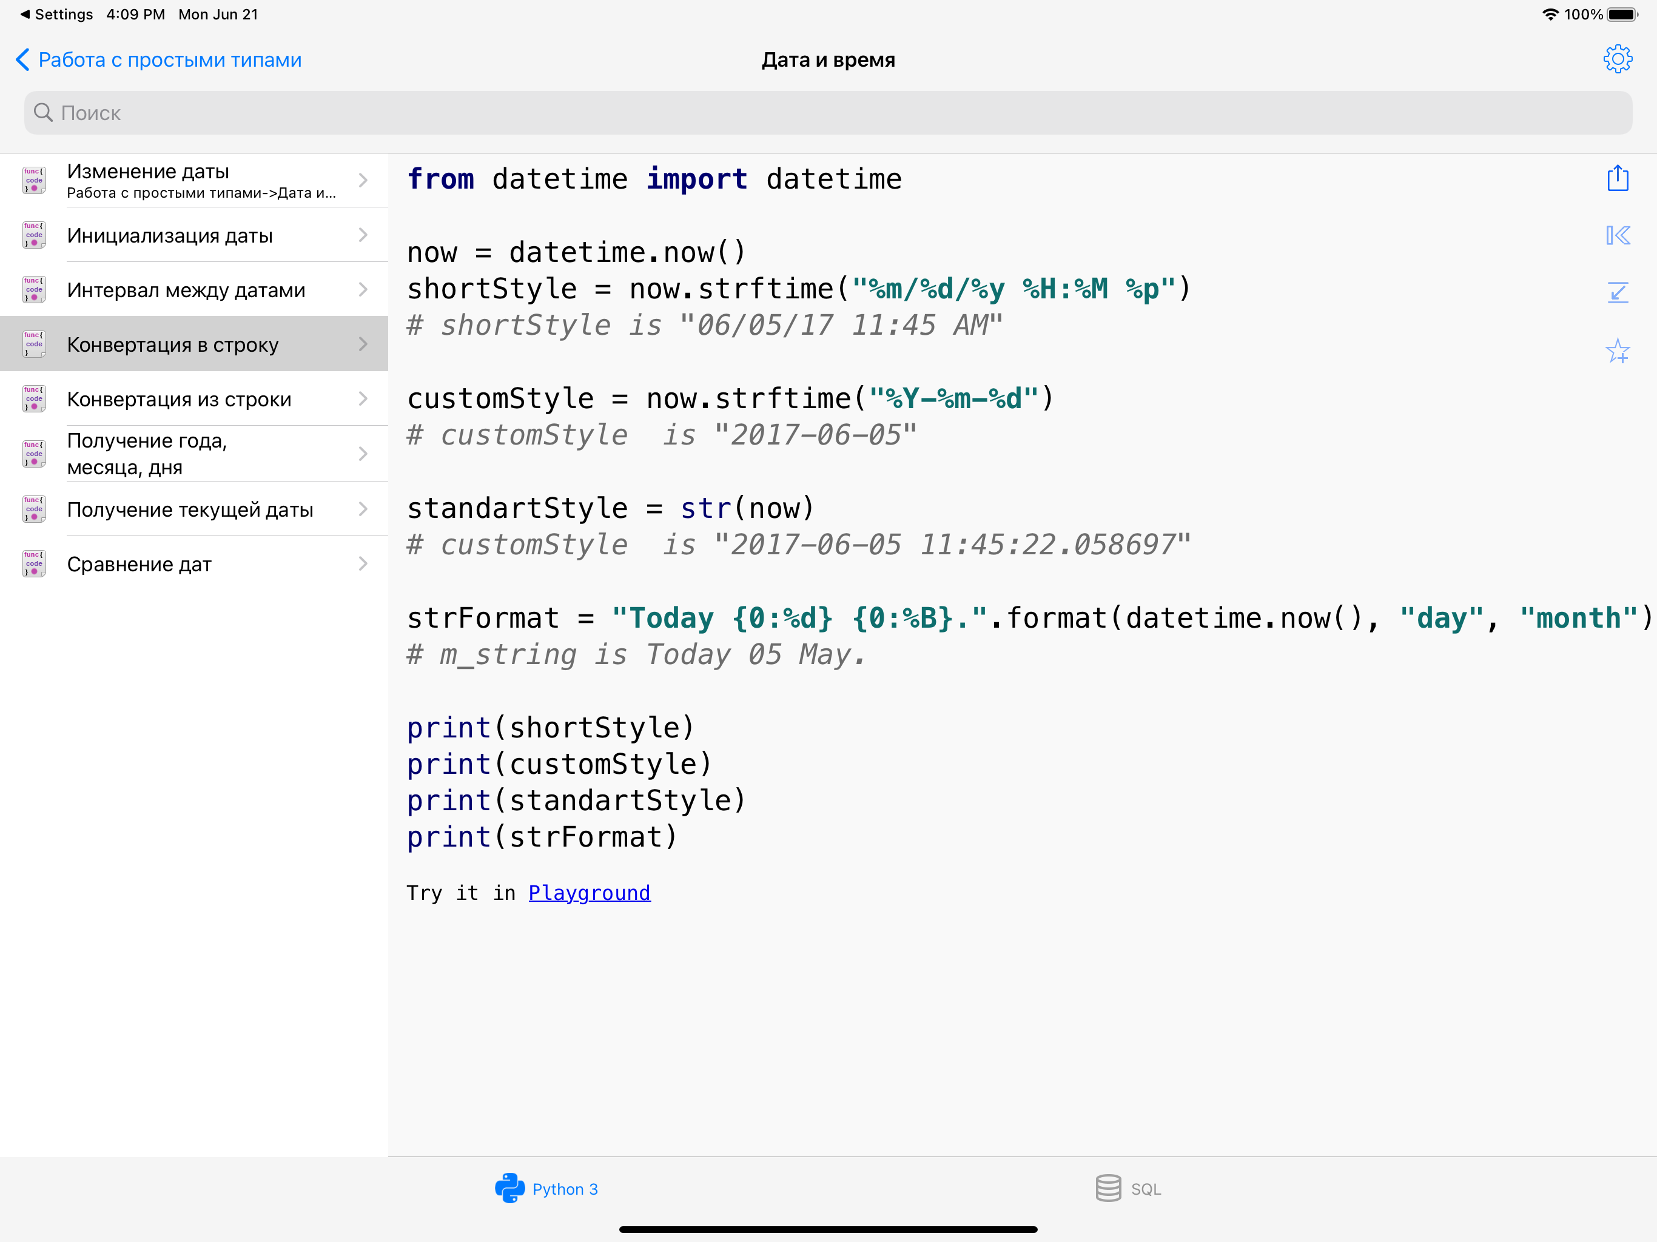Click the m_string is Today comment
This screenshot has width=1657, height=1242.
[636, 655]
